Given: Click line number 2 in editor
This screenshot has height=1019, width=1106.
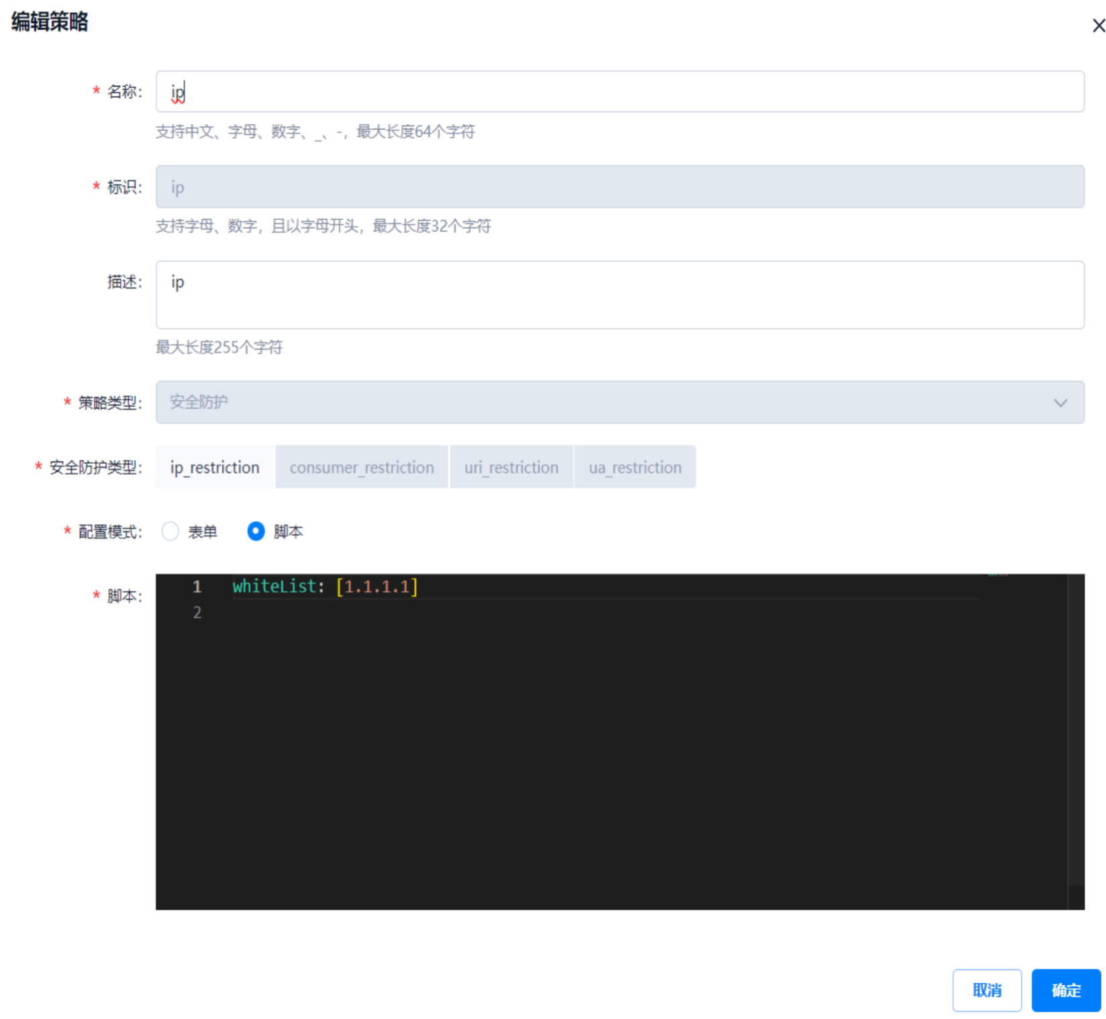Looking at the screenshot, I should click(197, 612).
